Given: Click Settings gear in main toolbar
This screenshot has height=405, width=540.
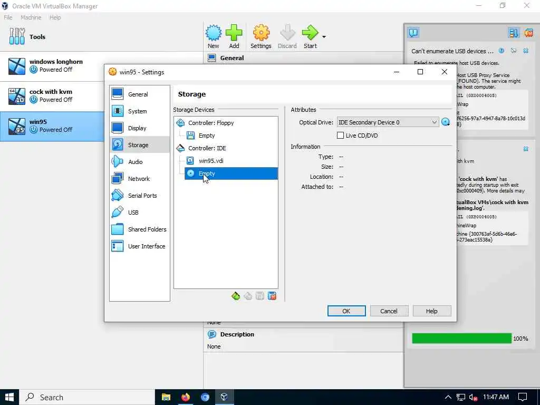Looking at the screenshot, I should pos(261,36).
